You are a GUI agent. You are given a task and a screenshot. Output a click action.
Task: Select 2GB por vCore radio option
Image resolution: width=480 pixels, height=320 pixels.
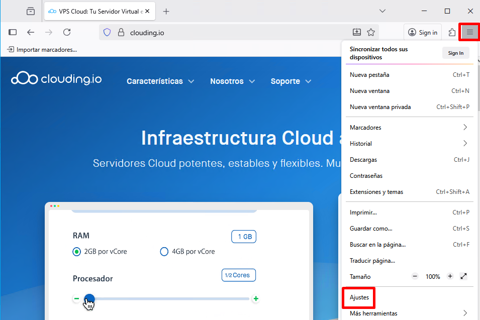pyautogui.click(x=76, y=251)
